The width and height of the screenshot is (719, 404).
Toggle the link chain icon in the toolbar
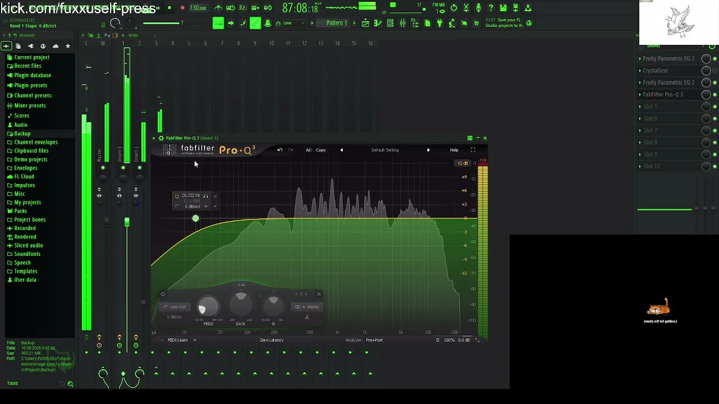[x=255, y=23]
